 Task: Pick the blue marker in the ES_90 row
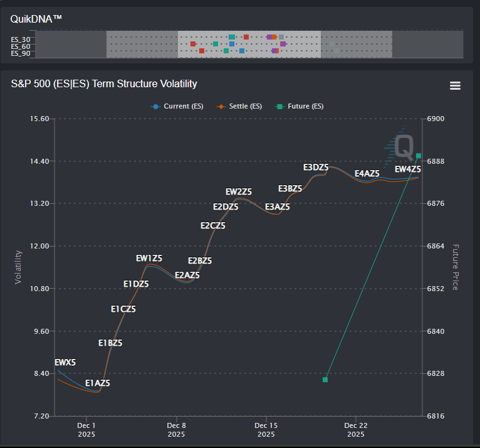242,51
